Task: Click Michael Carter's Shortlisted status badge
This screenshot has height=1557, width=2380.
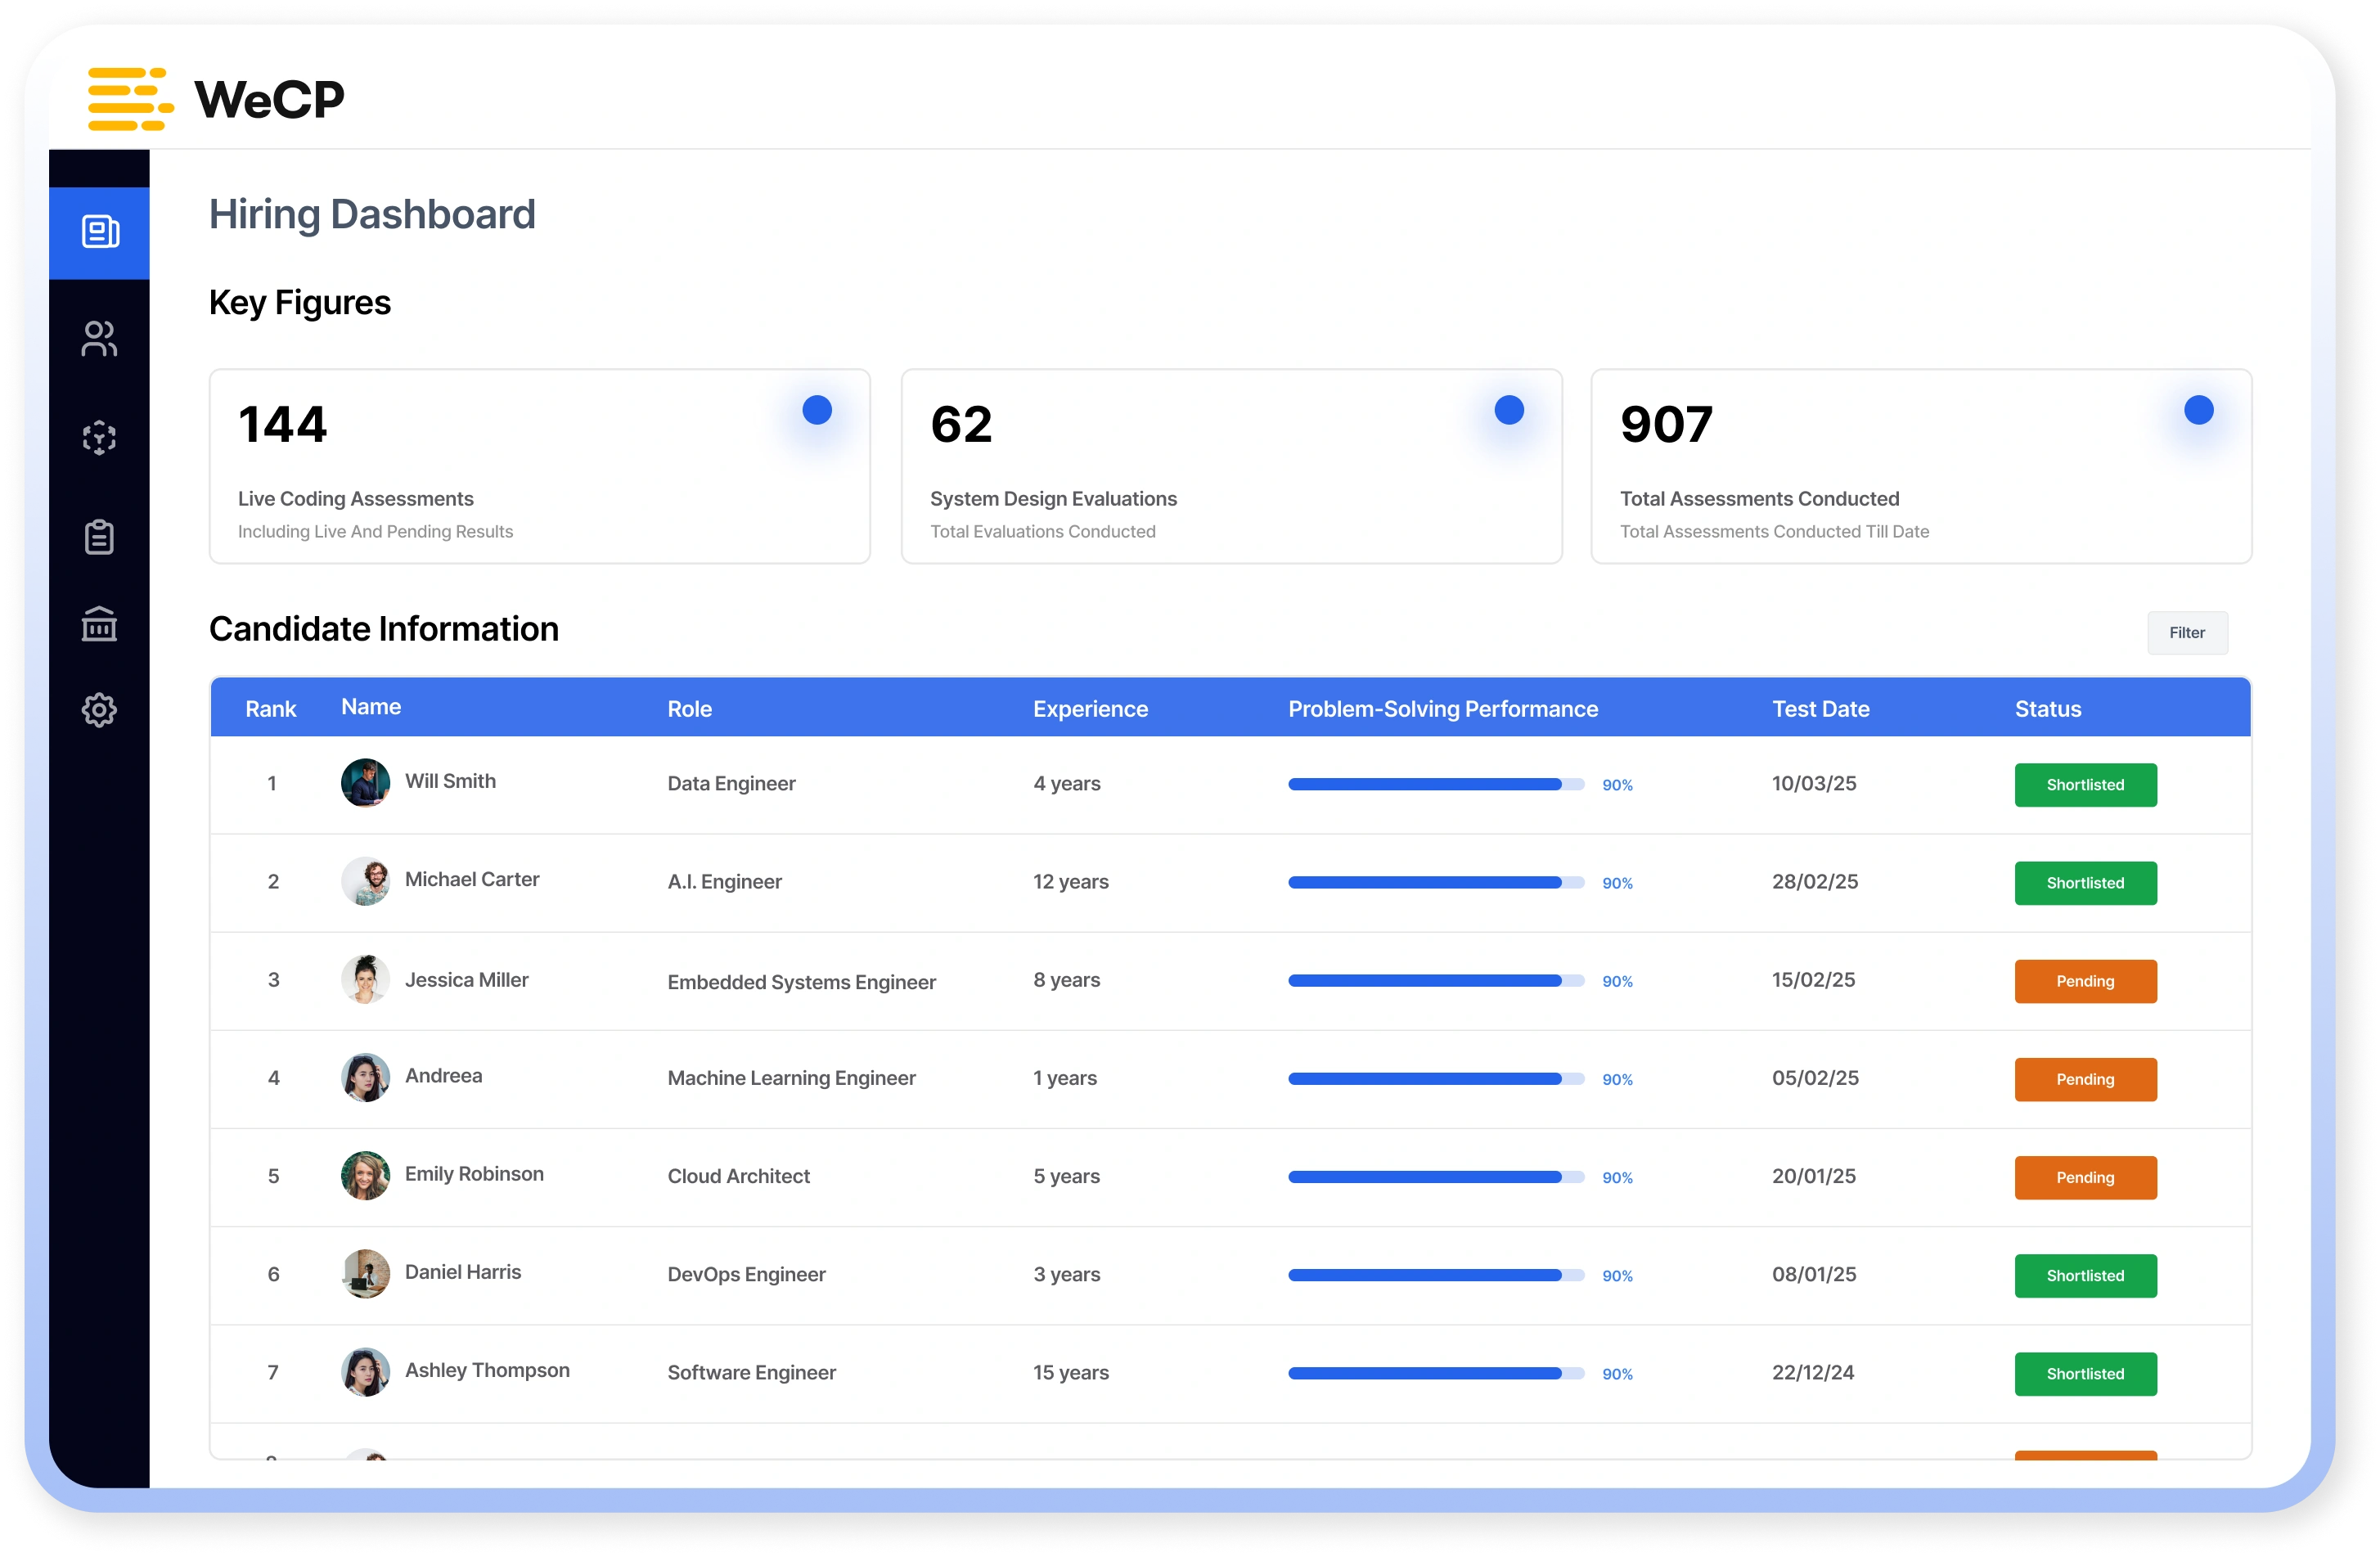Action: click(x=2085, y=883)
